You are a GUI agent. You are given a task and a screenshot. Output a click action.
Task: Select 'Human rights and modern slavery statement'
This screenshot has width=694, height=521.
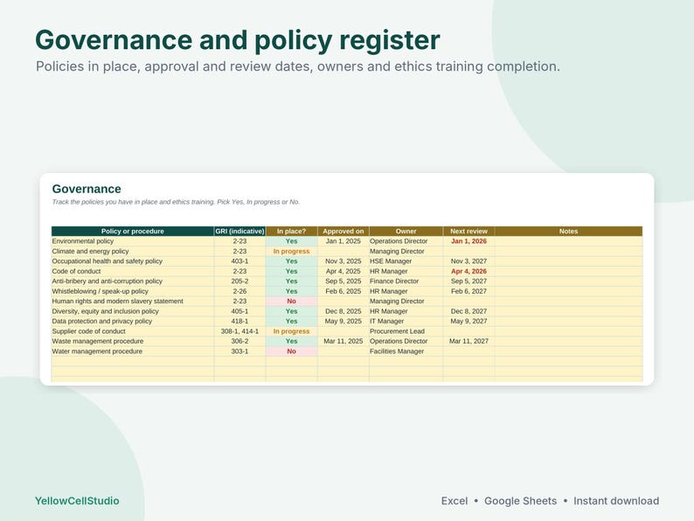tap(133, 301)
